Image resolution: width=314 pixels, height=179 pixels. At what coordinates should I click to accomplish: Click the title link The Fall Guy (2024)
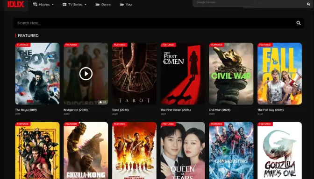click(x=271, y=110)
